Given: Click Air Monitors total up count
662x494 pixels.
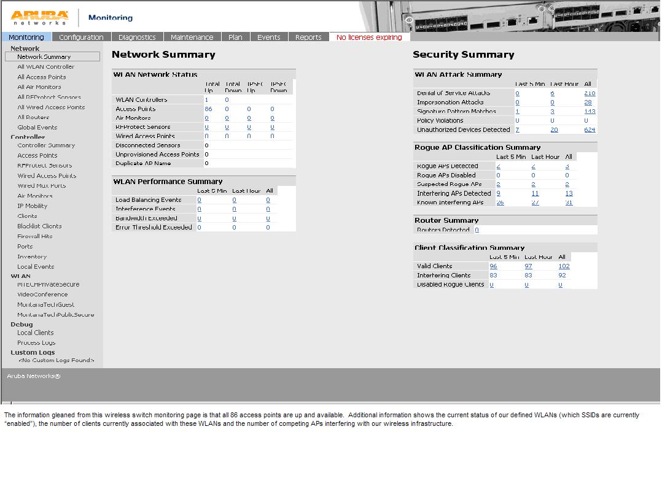Looking at the screenshot, I should [x=206, y=118].
